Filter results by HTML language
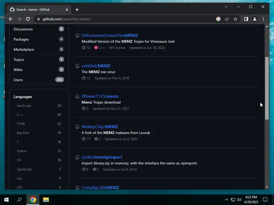This screenshot has width=274, height=205. [x=39, y=124]
